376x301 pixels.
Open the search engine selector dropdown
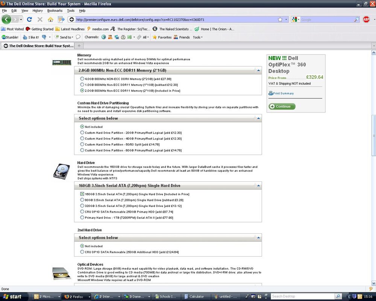pyautogui.click(x=296, y=20)
